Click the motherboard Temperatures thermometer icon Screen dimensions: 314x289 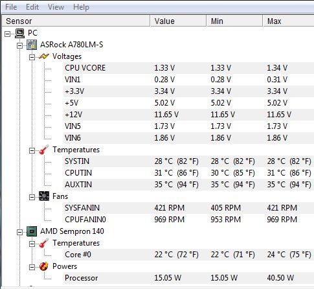click(x=44, y=150)
